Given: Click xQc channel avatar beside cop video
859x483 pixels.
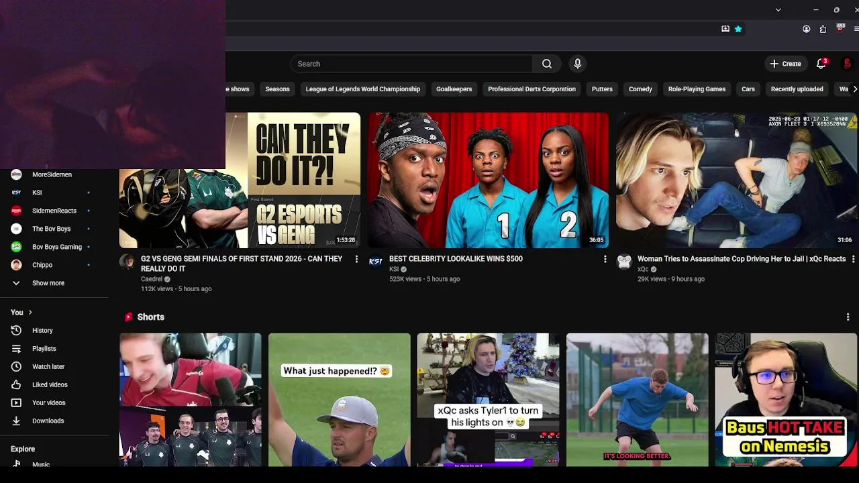Looking at the screenshot, I should click(624, 262).
